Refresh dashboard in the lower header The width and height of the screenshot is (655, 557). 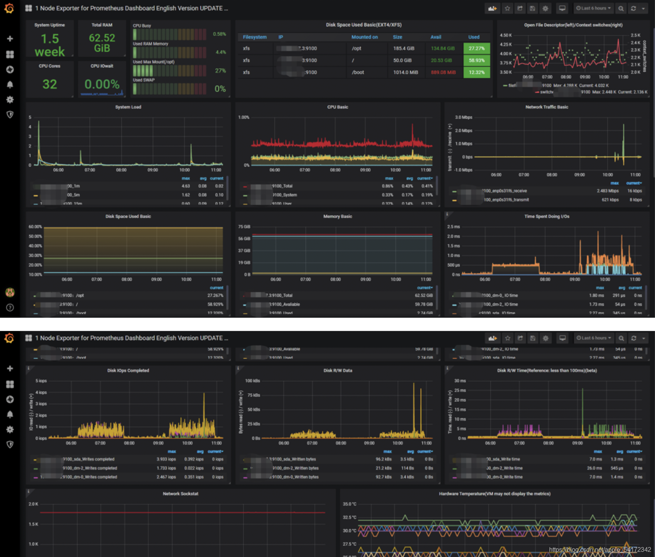(x=634, y=338)
